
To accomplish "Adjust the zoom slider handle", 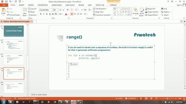I will coord(167,98).
